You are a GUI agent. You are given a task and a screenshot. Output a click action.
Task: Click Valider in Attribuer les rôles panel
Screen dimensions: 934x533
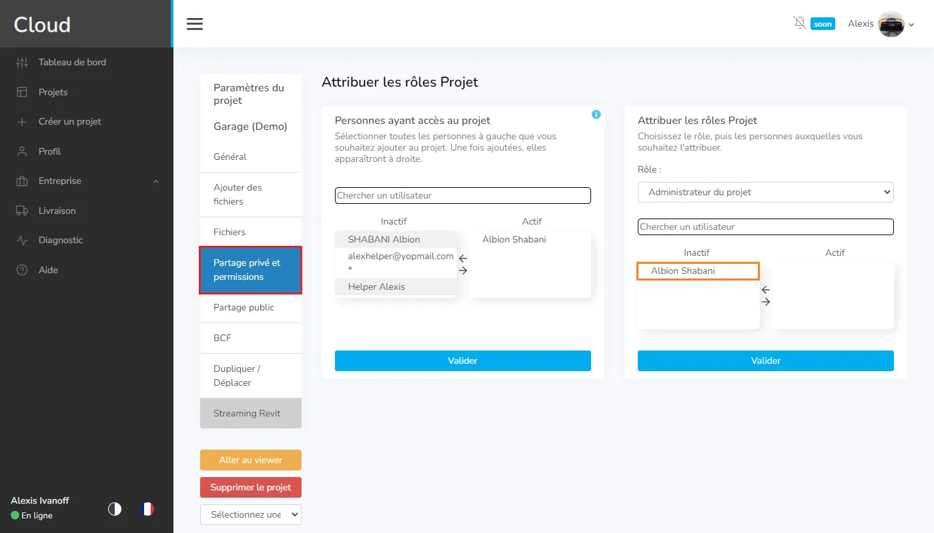tap(766, 360)
